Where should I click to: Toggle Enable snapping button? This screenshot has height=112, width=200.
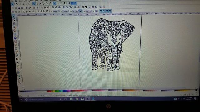(x=12, y=4)
